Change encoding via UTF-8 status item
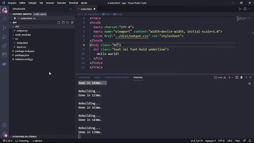The width and height of the screenshot is (254, 143). click(x=221, y=141)
